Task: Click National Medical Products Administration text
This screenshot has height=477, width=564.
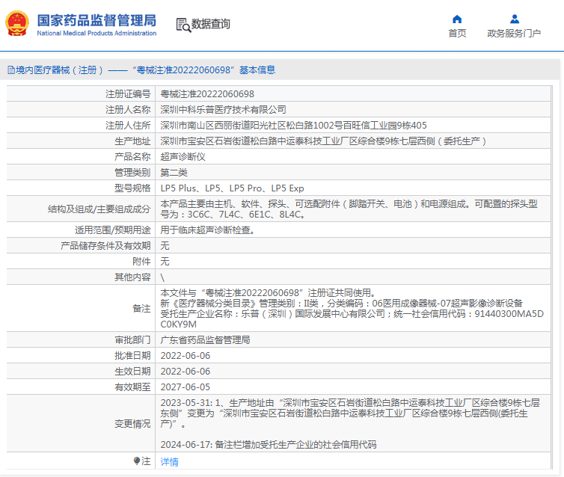Action: pyautogui.click(x=96, y=33)
